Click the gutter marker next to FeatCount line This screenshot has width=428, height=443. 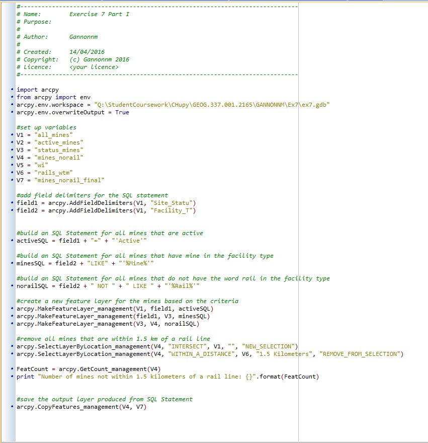13,368
